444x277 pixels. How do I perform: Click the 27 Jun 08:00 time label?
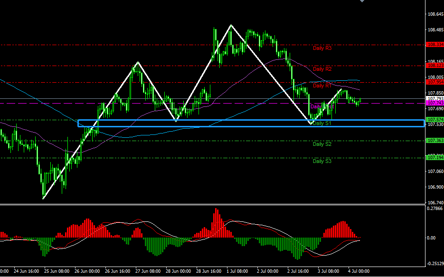pyautogui.click(x=147, y=271)
